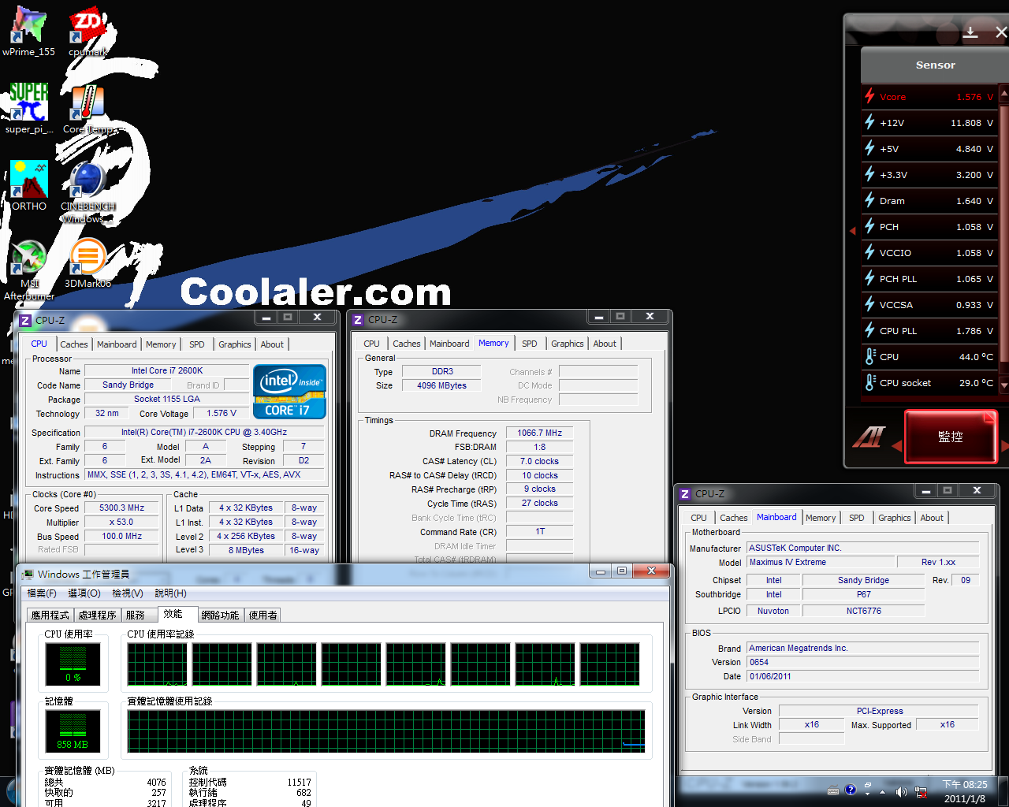Click the CAS# Latency value 7.0 clocks
The image size is (1009, 807).
point(539,461)
